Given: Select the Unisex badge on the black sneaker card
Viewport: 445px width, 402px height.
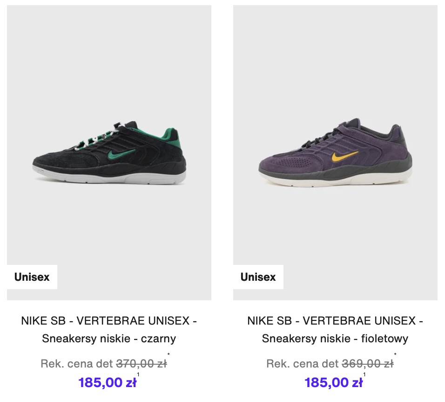Looking at the screenshot, I should [32, 277].
